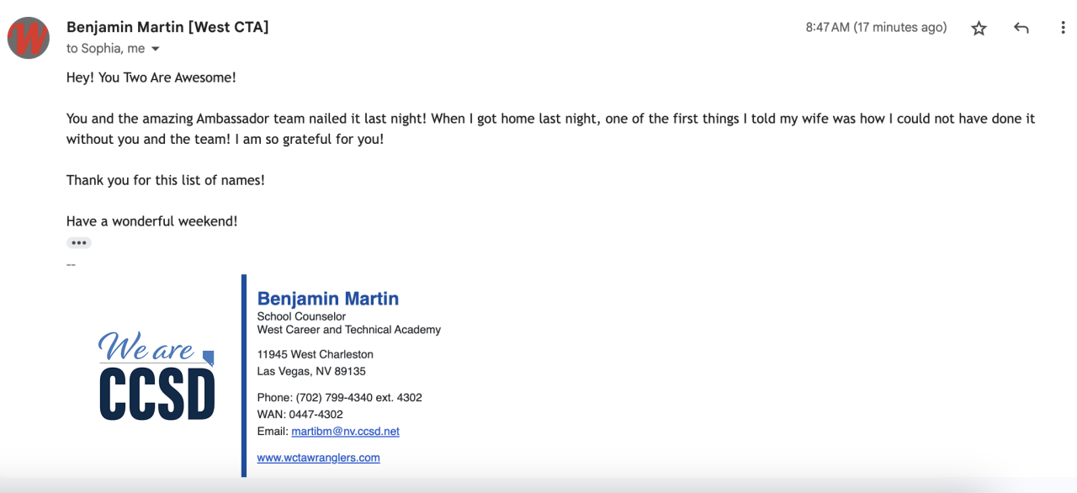Show trimmed content via the ellipsis button
This screenshot has height=493, width=1077.
(x=79, y=243)
